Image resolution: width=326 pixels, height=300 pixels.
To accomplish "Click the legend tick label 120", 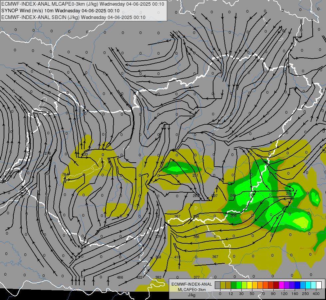I will coord(284,294).
